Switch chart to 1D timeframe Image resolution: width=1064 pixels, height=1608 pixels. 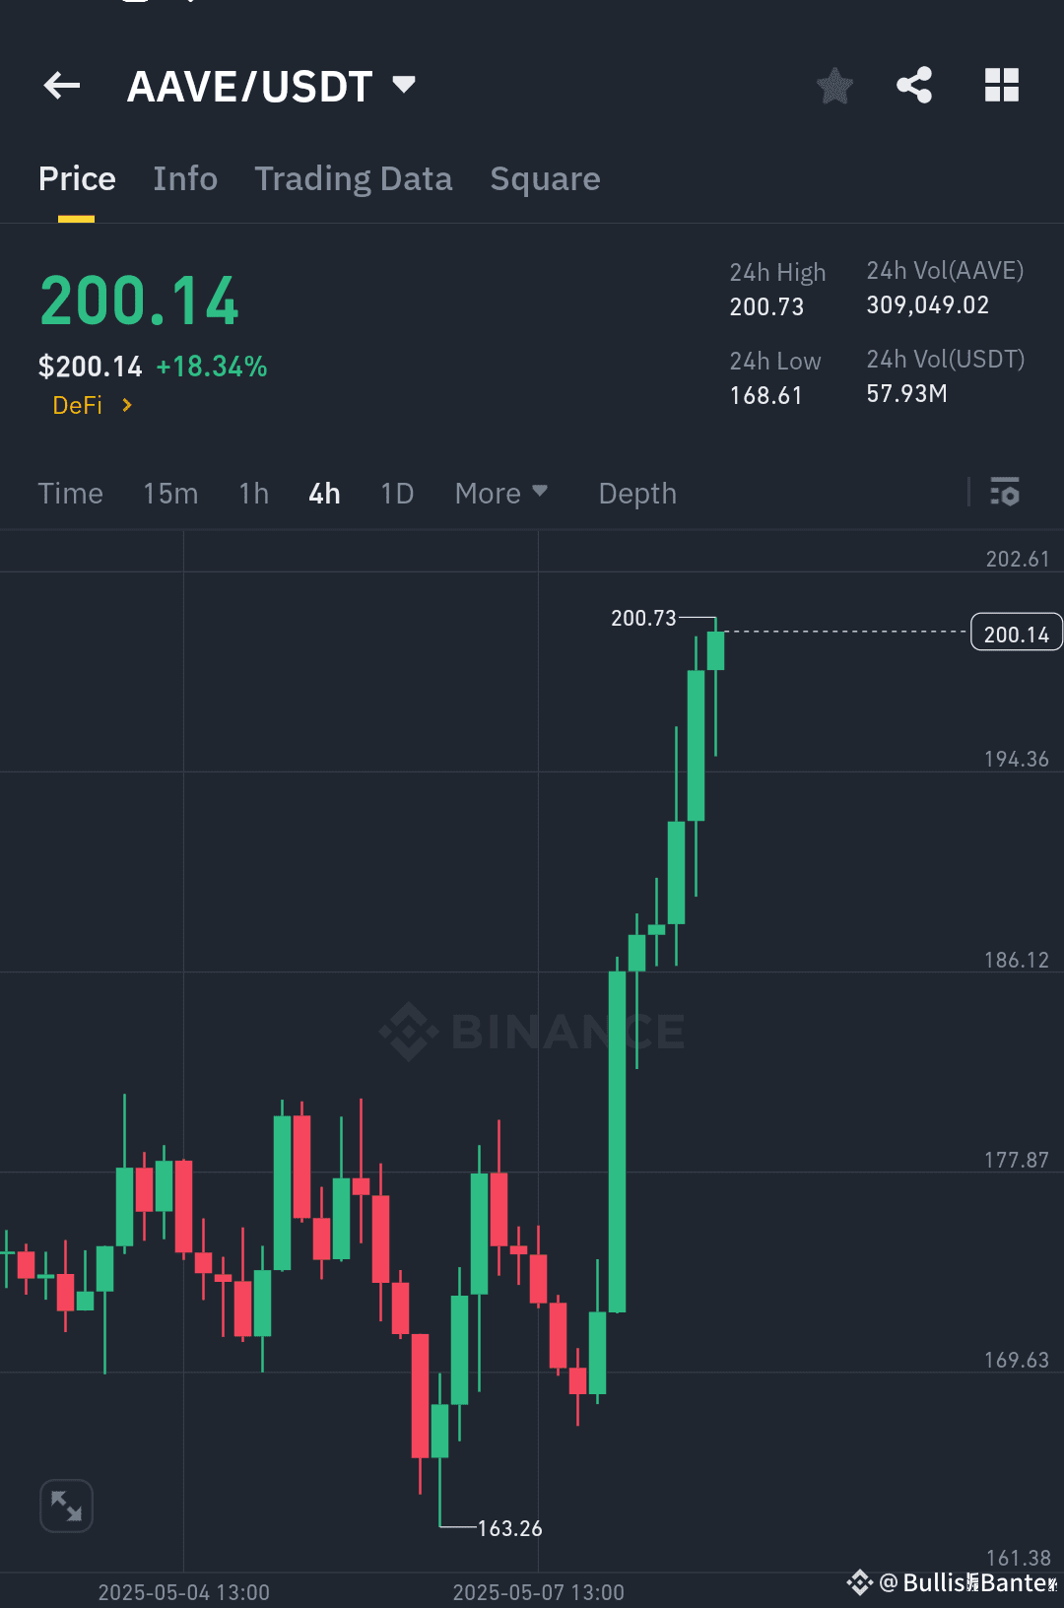pos(396,493)
